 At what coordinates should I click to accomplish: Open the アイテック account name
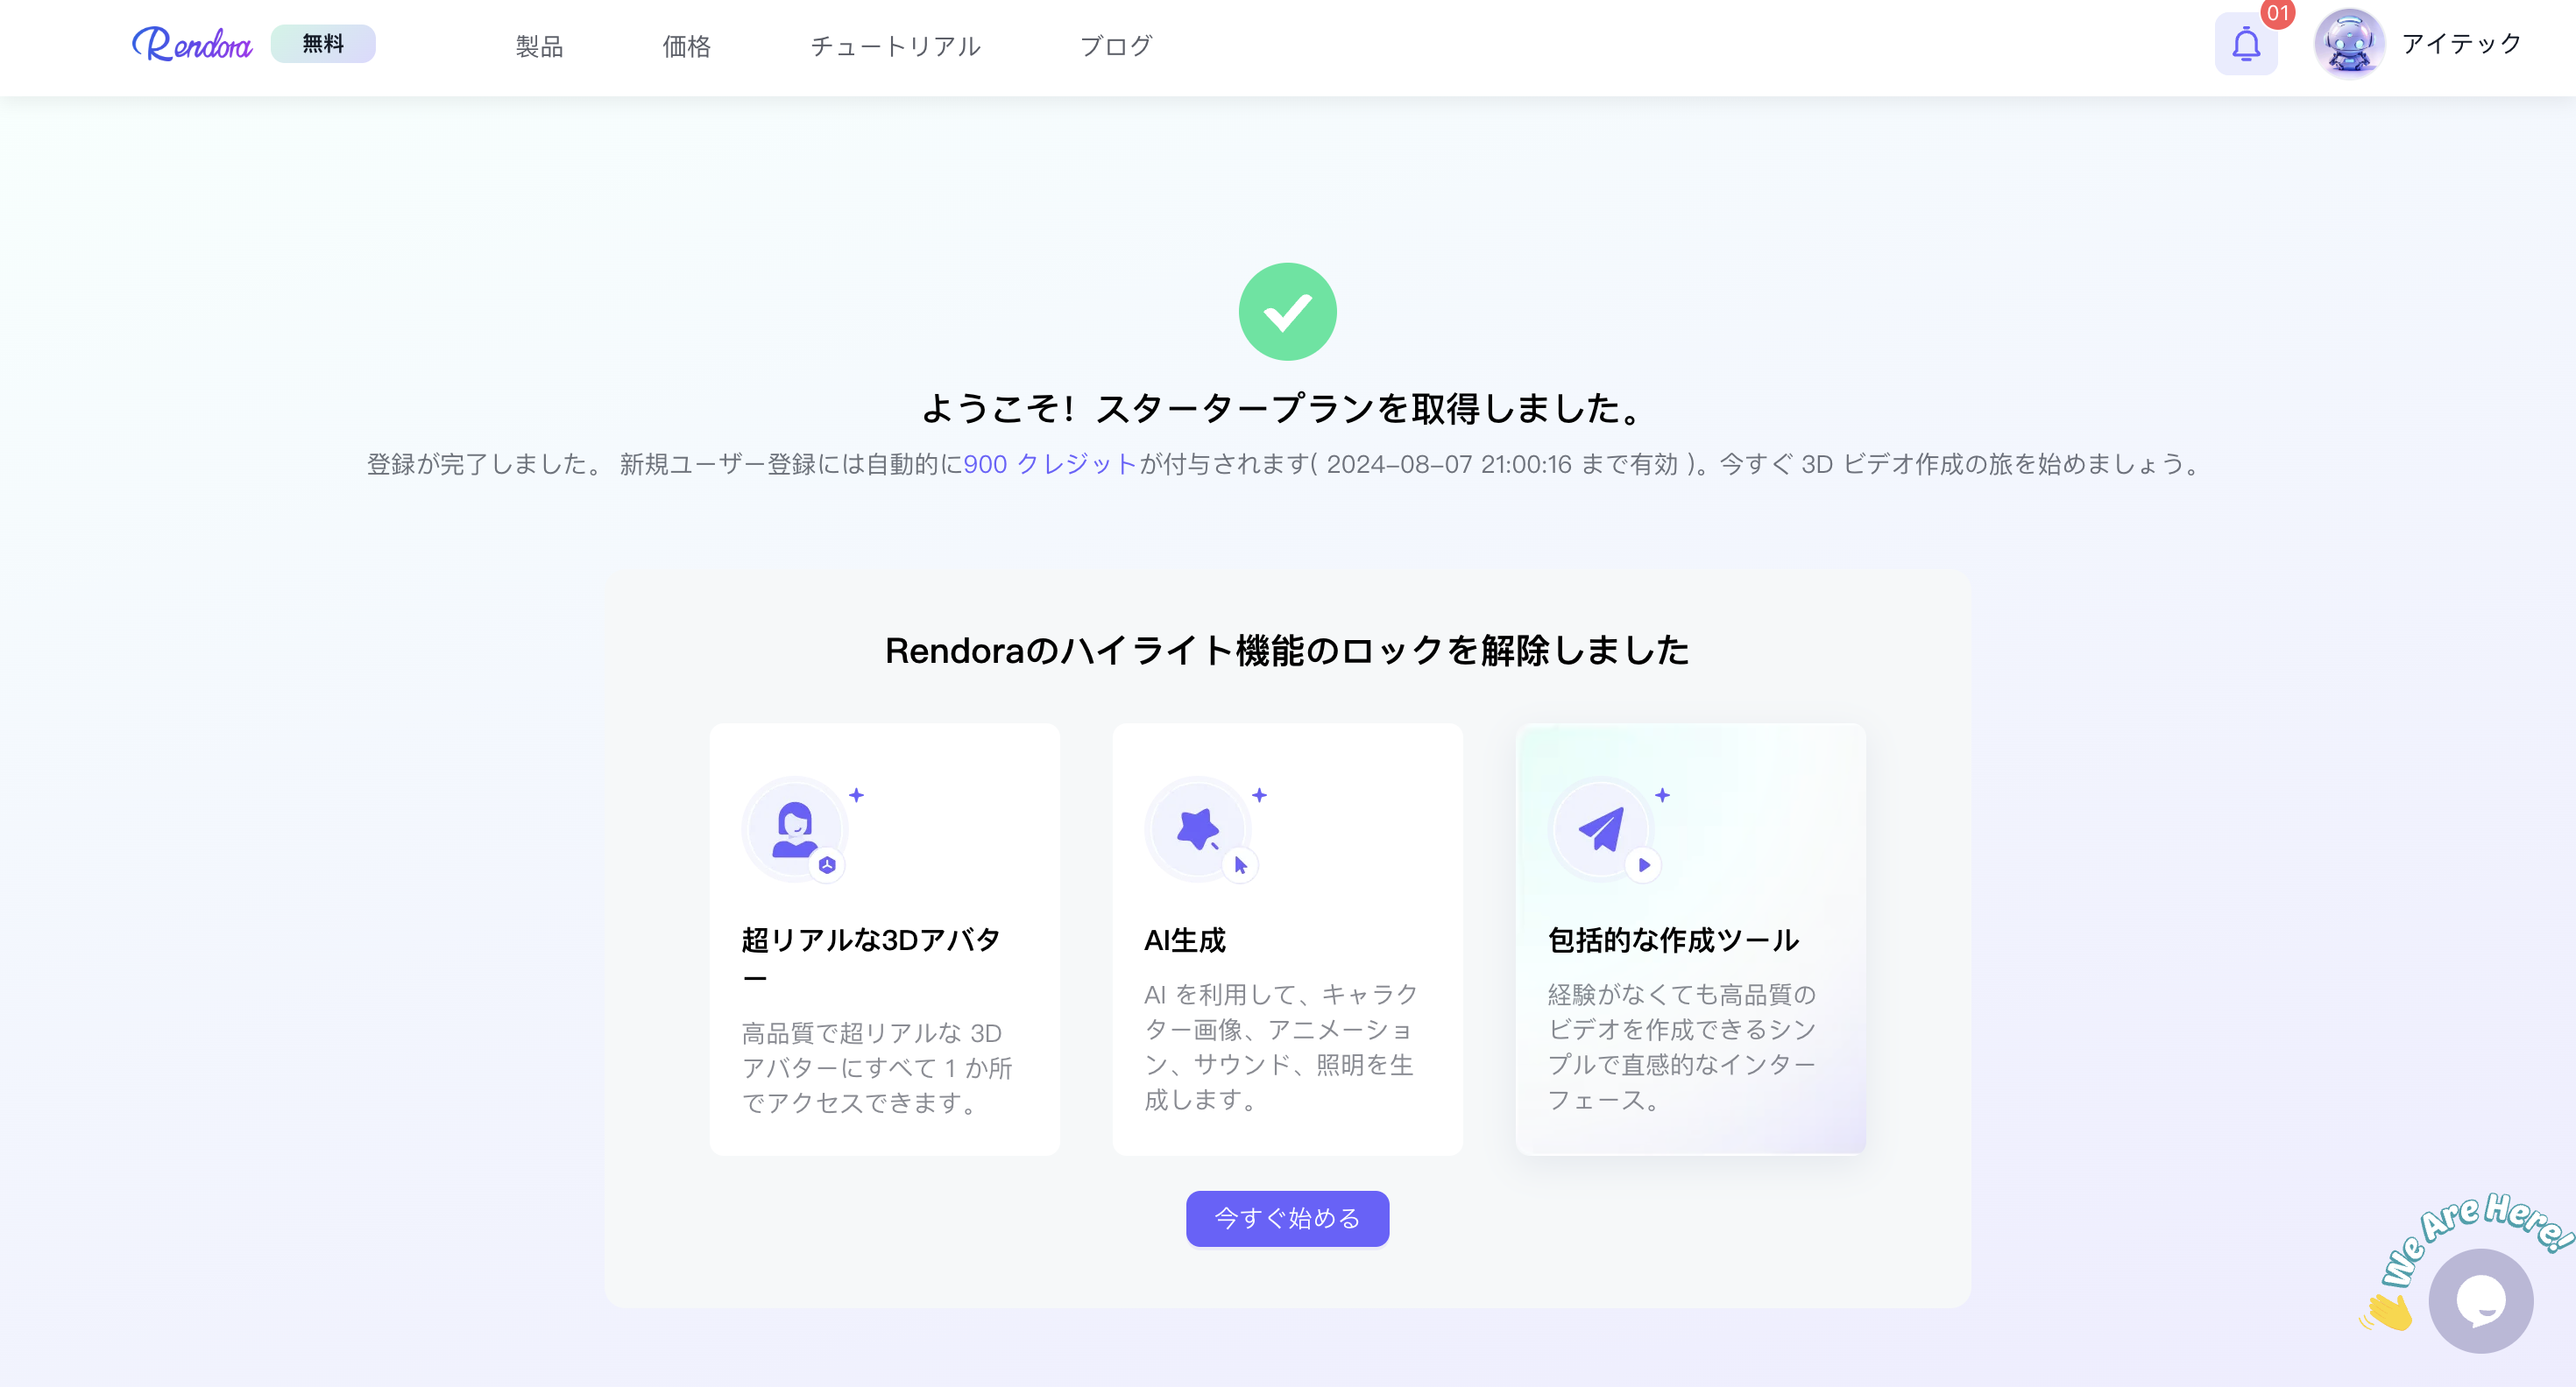pos(2462,44)
